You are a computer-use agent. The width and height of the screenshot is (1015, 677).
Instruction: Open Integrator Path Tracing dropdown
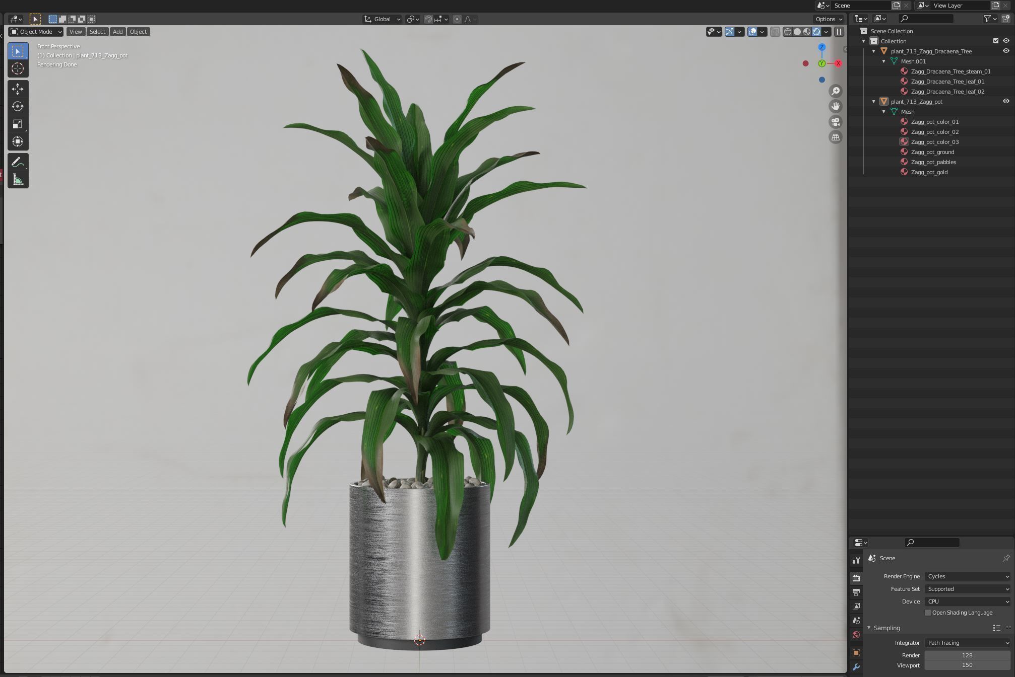[968, 643]
